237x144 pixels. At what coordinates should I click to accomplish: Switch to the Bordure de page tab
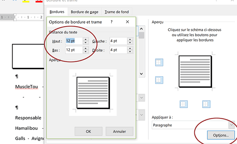(85, 12)
